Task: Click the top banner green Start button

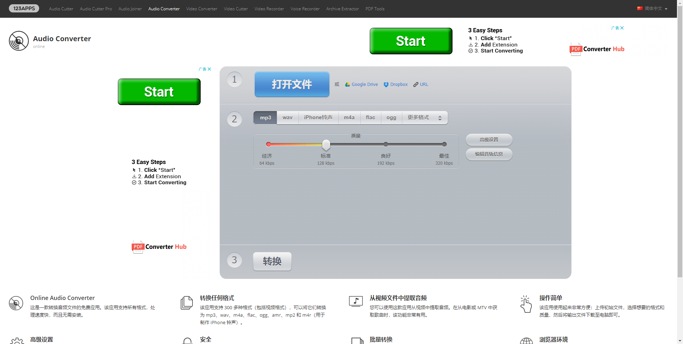Action: pos(411,41)
